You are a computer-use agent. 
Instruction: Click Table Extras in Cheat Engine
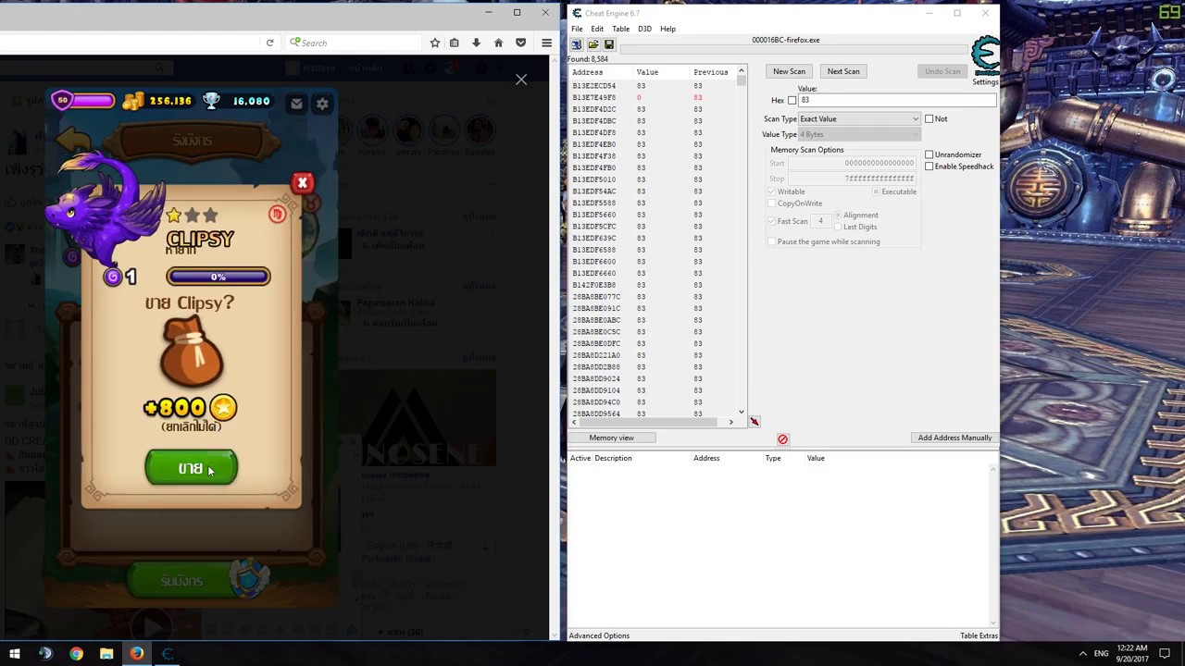click(x=979, y=635)
